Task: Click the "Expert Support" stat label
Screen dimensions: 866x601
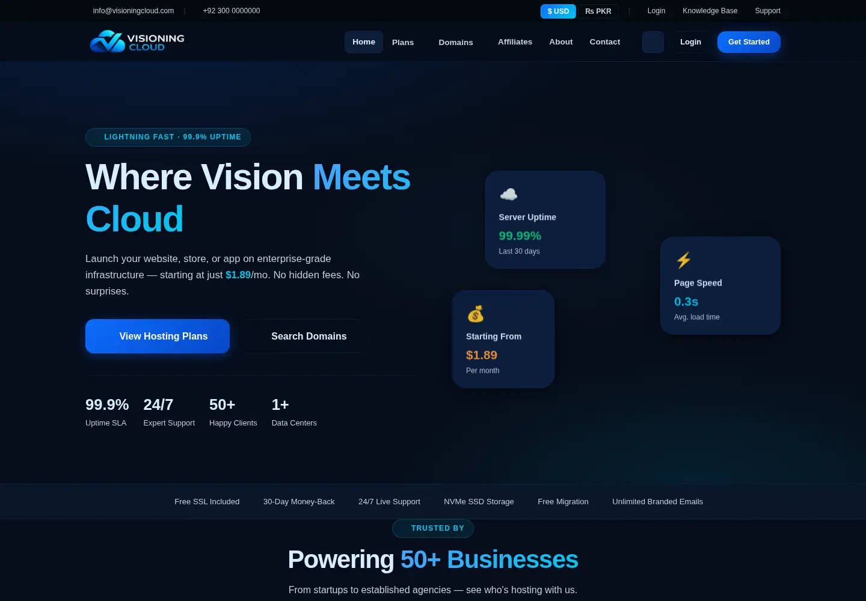Action: 169,423
